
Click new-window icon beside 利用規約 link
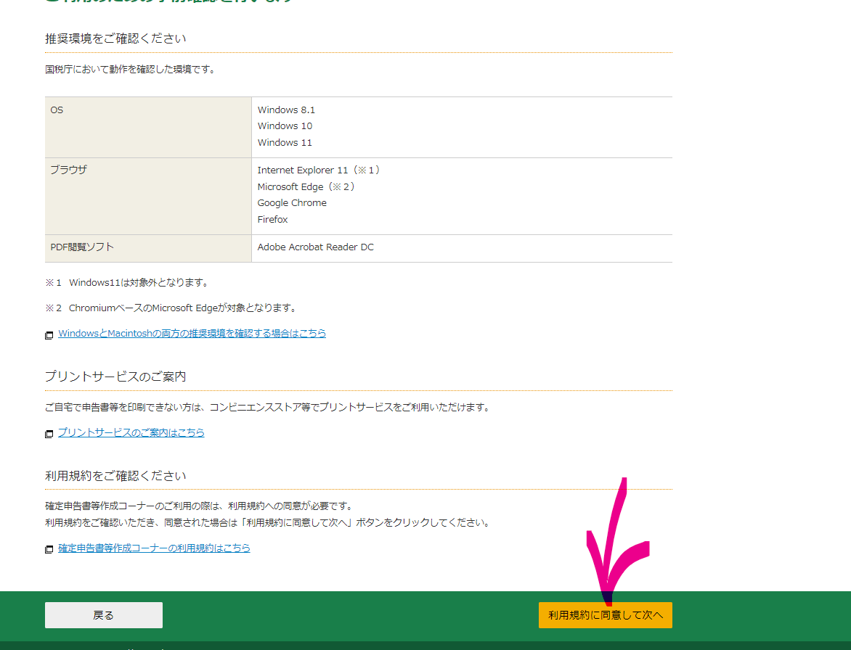pos(49,549)
